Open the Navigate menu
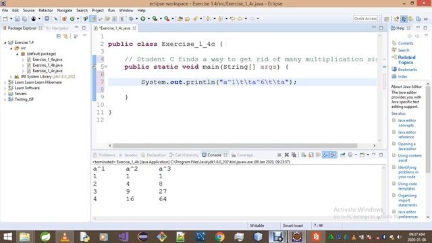The image size is (432, 243). (65, 10)
